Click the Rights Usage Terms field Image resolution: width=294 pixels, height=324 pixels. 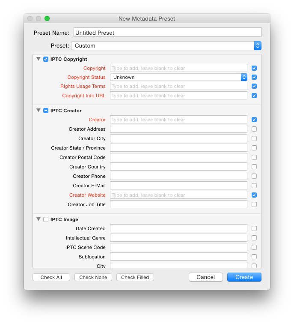pos(178,86)
